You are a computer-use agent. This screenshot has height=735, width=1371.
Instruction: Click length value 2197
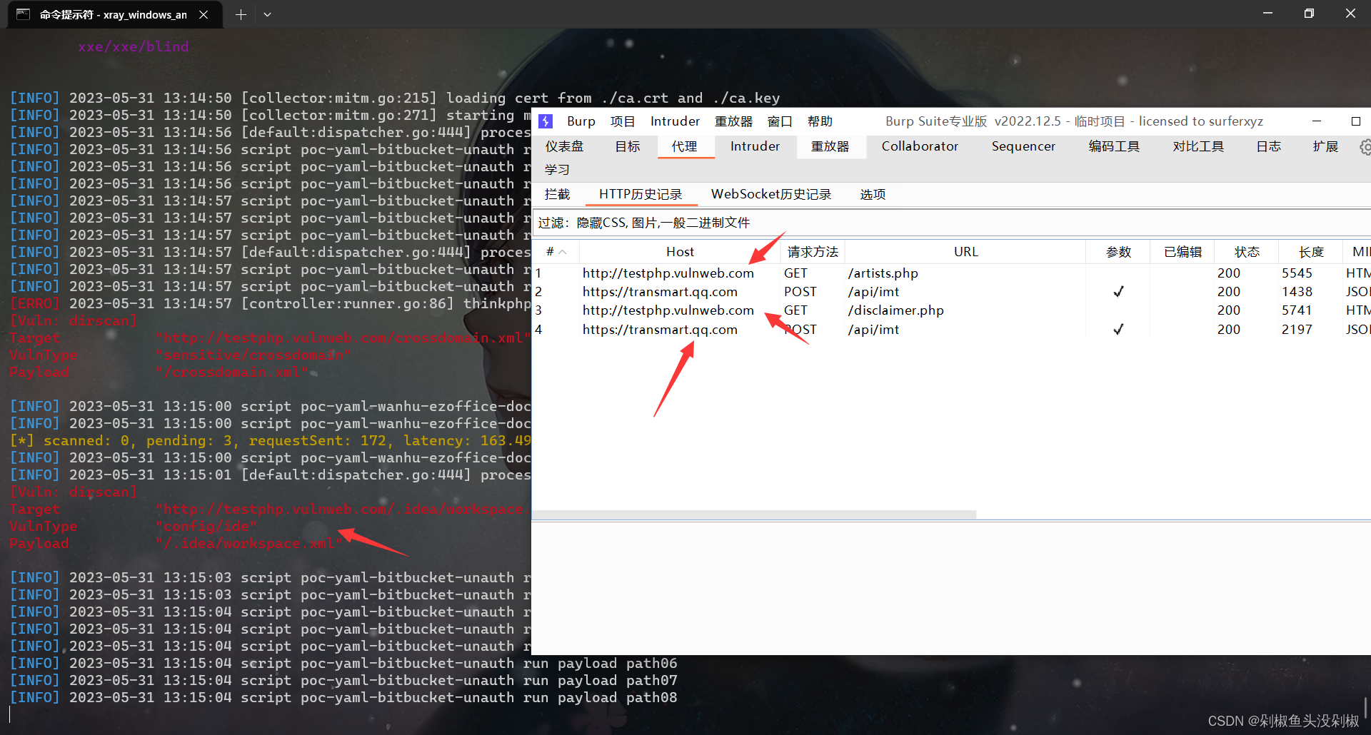click(1297, 330)
